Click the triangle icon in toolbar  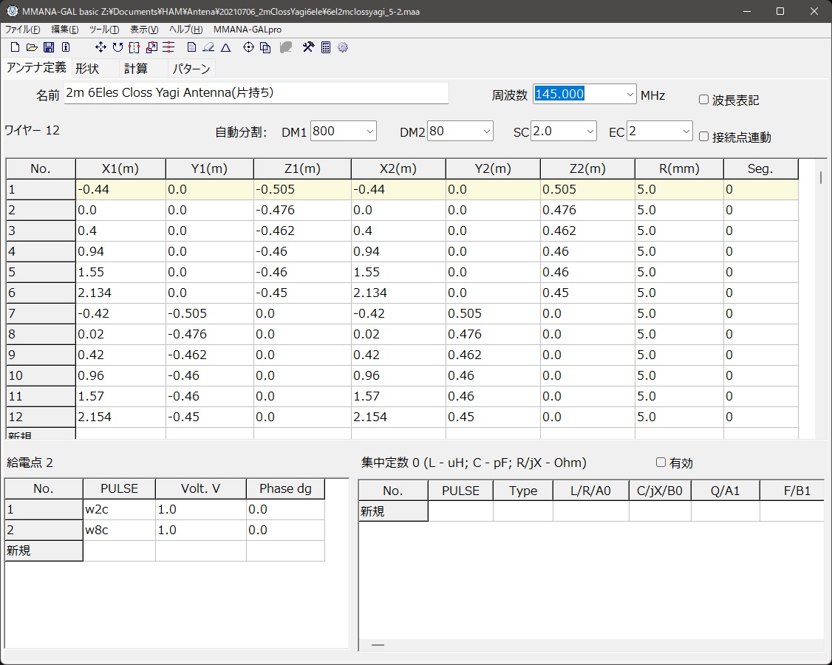click(x=226, y=48)
